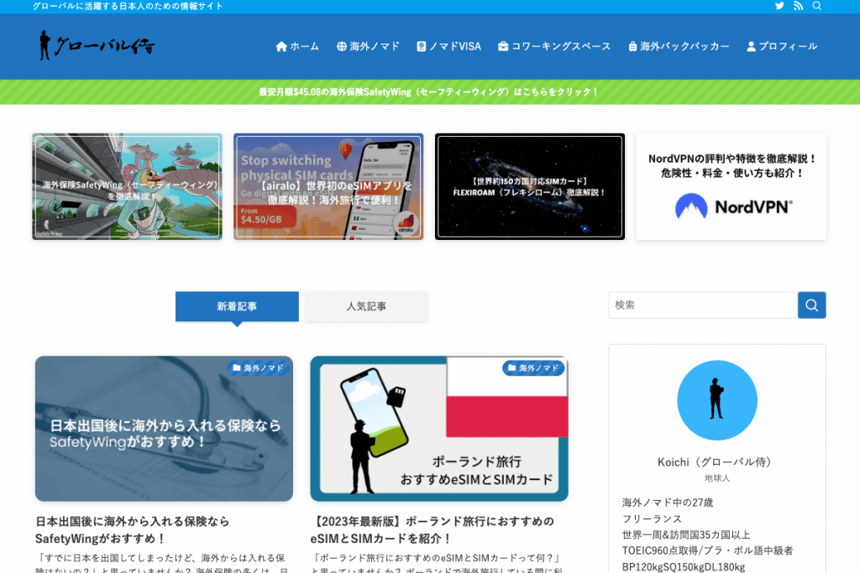The height and width of the screenshot is (573, 860).
Task: Go to ノマドVISA menu page
Action: [448, 47]
